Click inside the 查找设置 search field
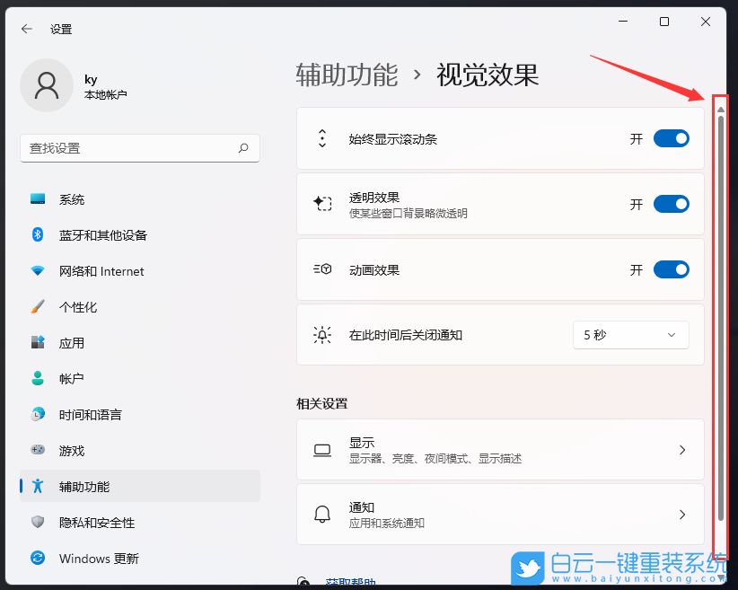This screenshot has height=590, width=738. pyautogui.click(x=140, y=148)
